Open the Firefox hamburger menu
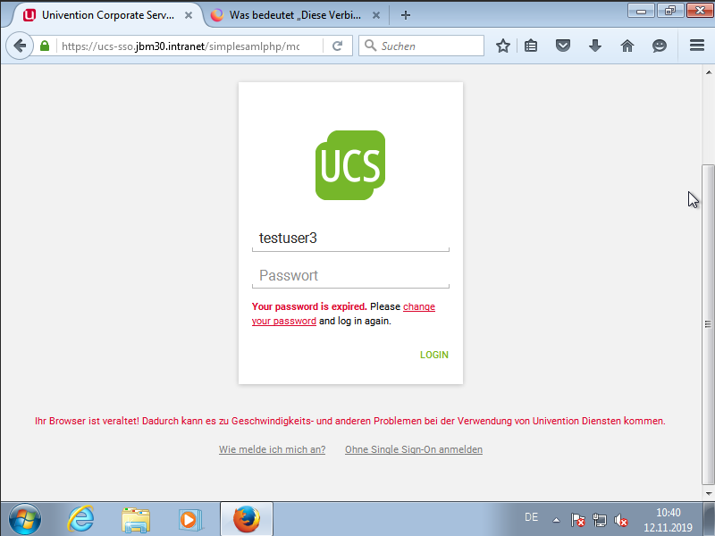This screenshot has width=715, height=536. (x=697, y=46)
